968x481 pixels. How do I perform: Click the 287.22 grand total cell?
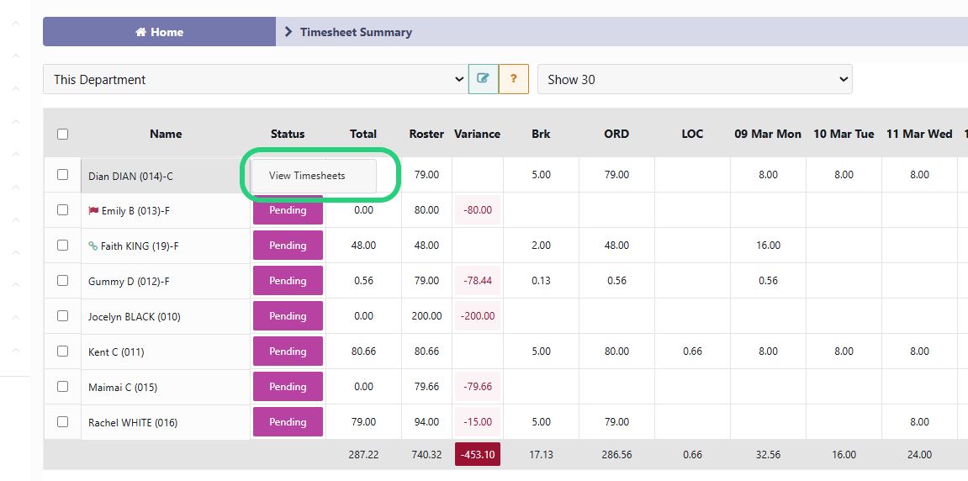click(x=363, y=454)
